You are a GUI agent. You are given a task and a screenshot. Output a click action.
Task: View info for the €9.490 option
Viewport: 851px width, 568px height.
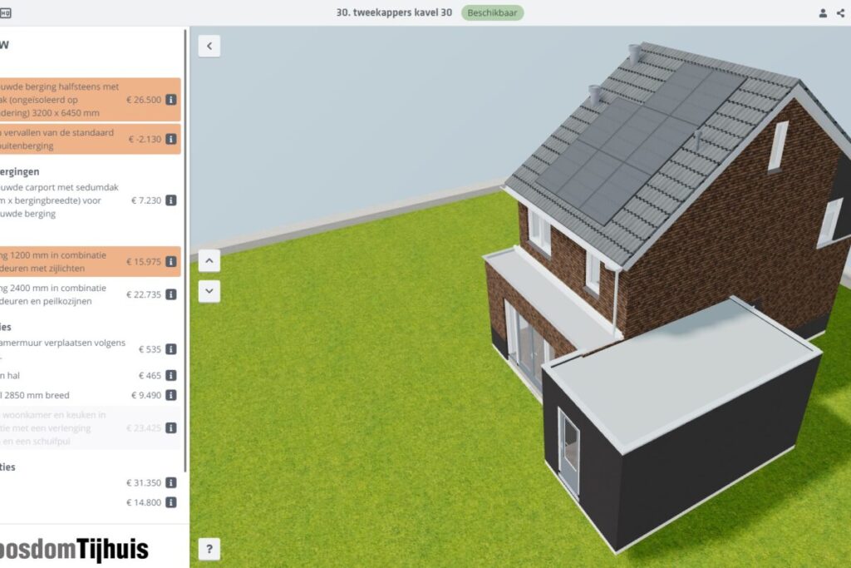[170, 395]
